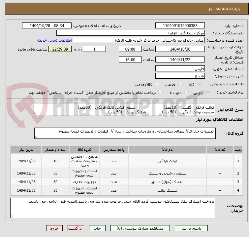Select the کالا radio button

(199, 84)
